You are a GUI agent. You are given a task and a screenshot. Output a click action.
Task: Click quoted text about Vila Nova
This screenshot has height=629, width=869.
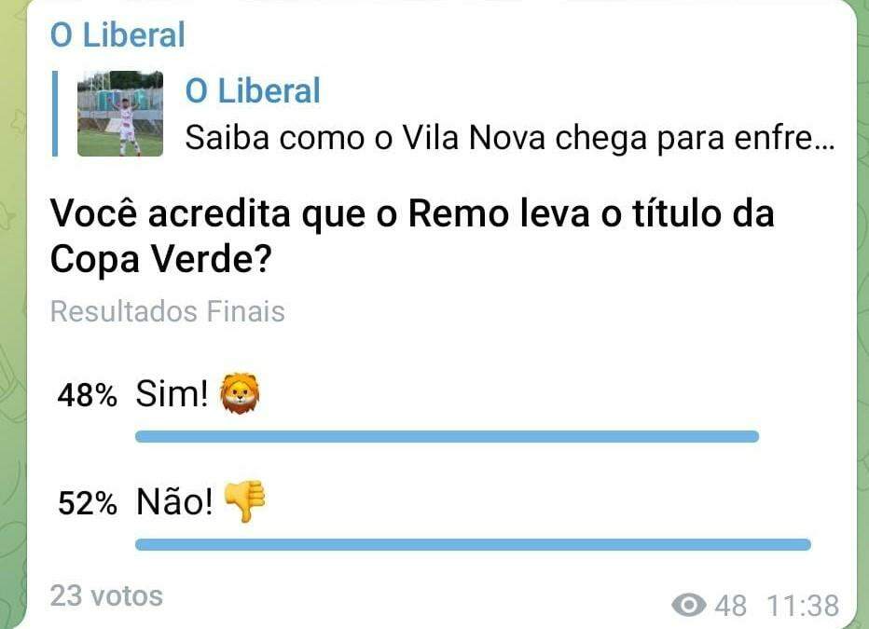click(509, 138)
